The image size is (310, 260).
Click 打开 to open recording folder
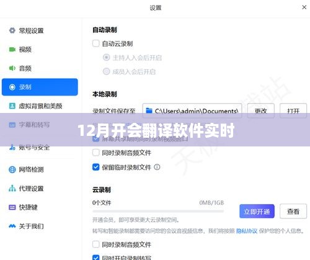coord(293,110)
